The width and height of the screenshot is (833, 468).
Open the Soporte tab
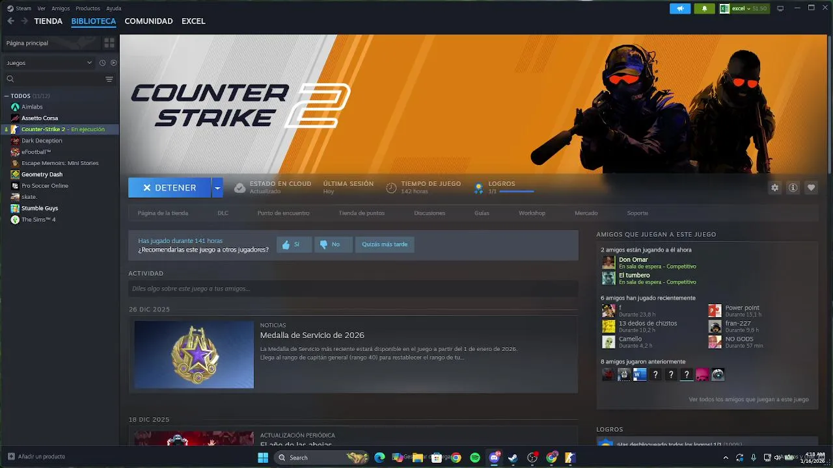(637, 213)
